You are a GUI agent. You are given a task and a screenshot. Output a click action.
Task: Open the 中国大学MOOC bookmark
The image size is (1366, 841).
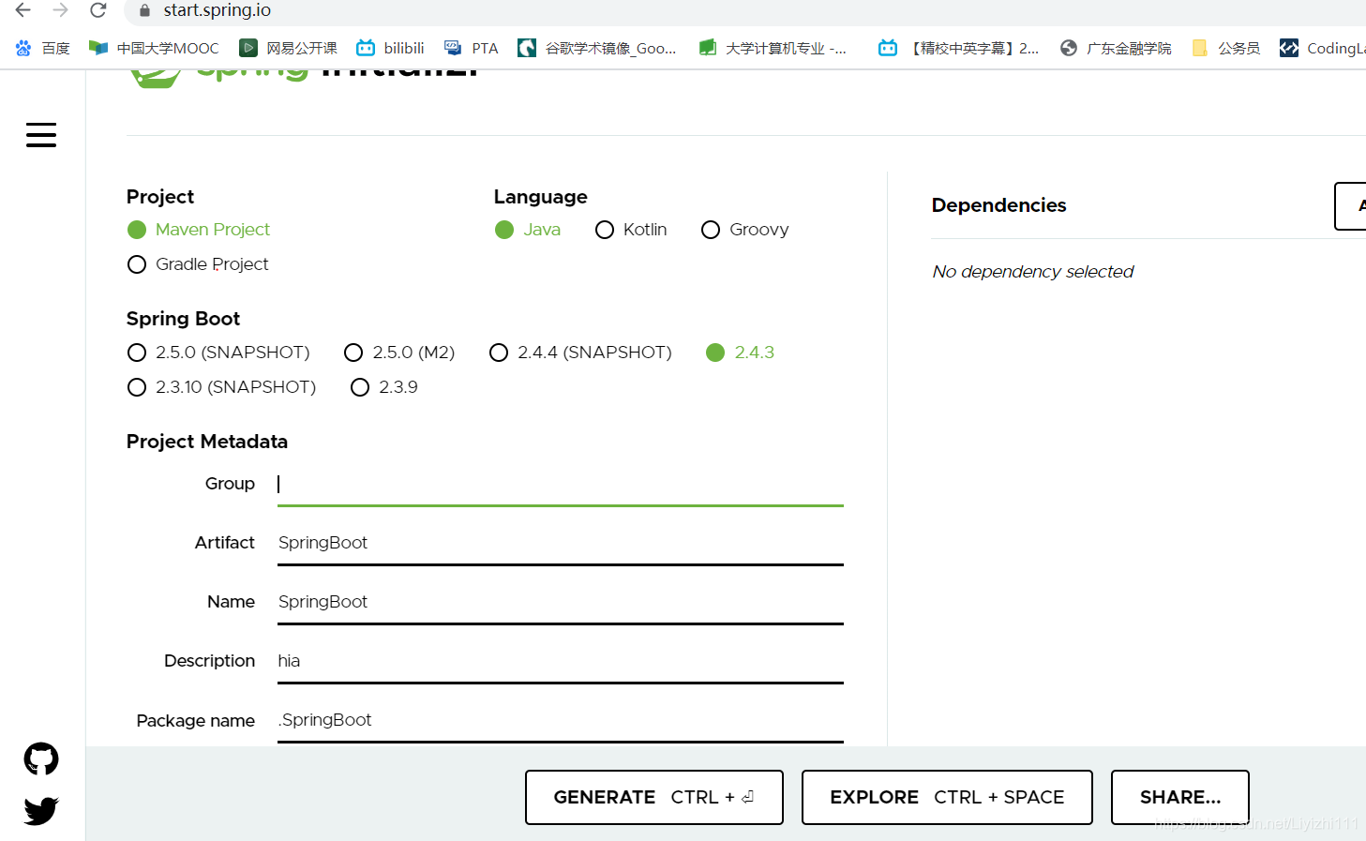tap(154, 48)
